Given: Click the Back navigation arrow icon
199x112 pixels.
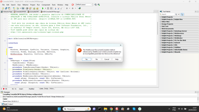Looking at the screenshot, I should [x=67, y=8].
